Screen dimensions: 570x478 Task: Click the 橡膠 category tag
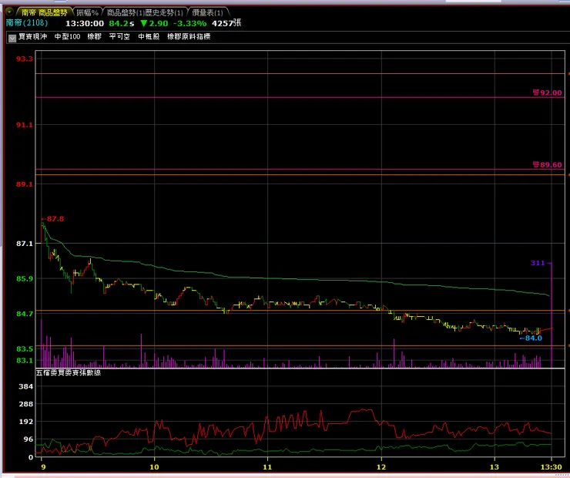click(x=94, y=36)
